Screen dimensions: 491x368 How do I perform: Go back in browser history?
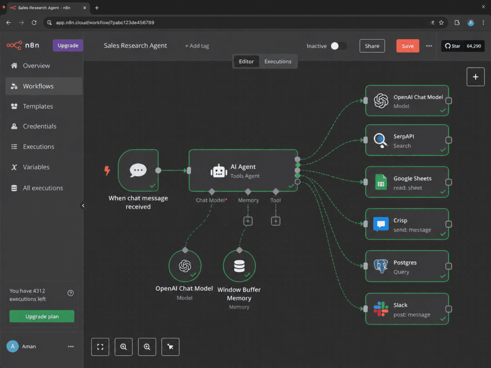pyautogui.click(x=9, y=23)
